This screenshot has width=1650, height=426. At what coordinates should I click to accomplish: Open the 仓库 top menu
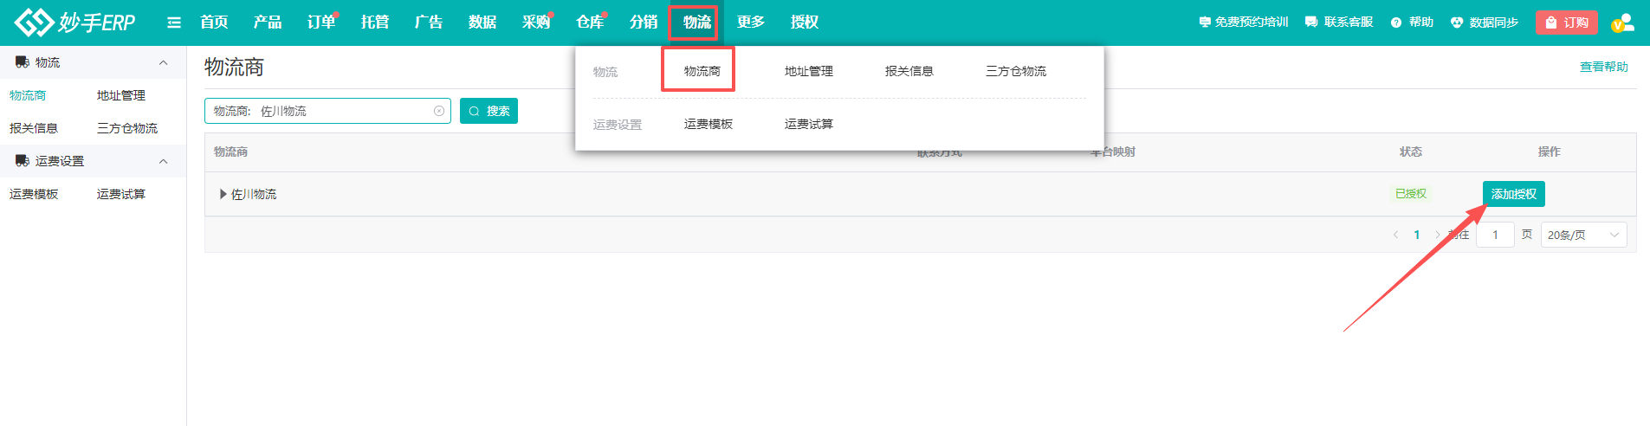[590, 23]
